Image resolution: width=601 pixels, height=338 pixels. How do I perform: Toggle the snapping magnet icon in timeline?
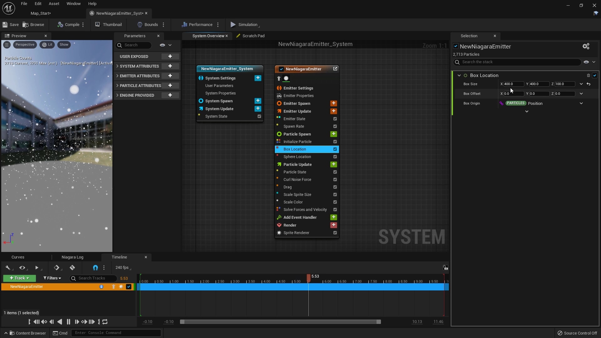(x=95, y=268)
